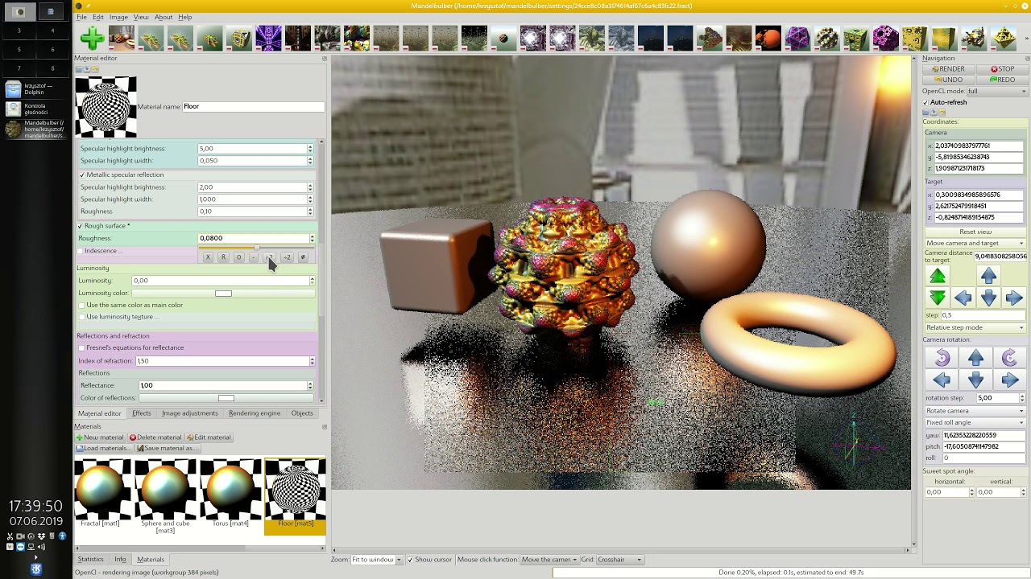Roll camera clockwise icon
Screen dimensions: 1031x579
tap(1009, 358)
